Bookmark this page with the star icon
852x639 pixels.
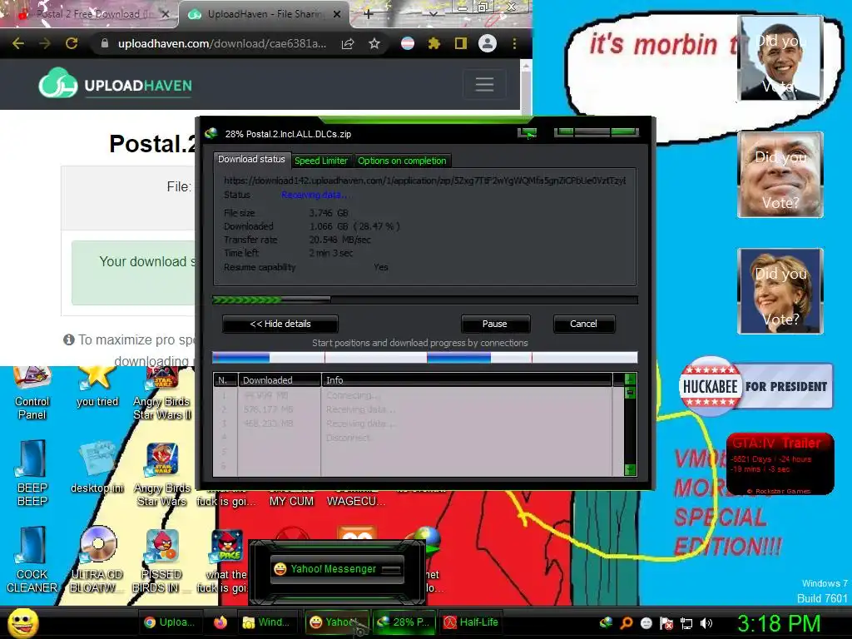(x=374, y=43)
